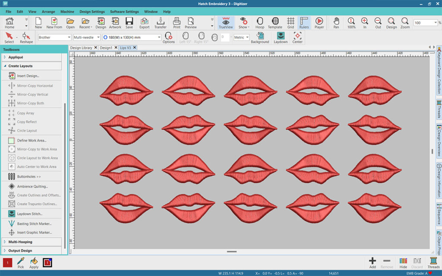Click the Laydown icon in toolbar
This screenshot has width=442, height=276.
[281, 38]
